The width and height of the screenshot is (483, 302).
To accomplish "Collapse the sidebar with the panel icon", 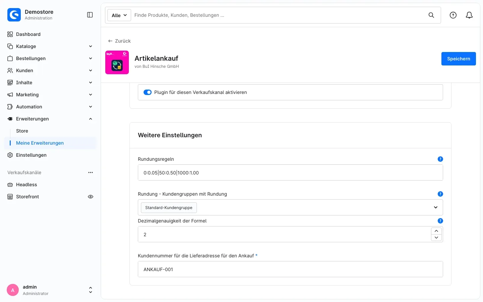I will [x=90, y=15].
